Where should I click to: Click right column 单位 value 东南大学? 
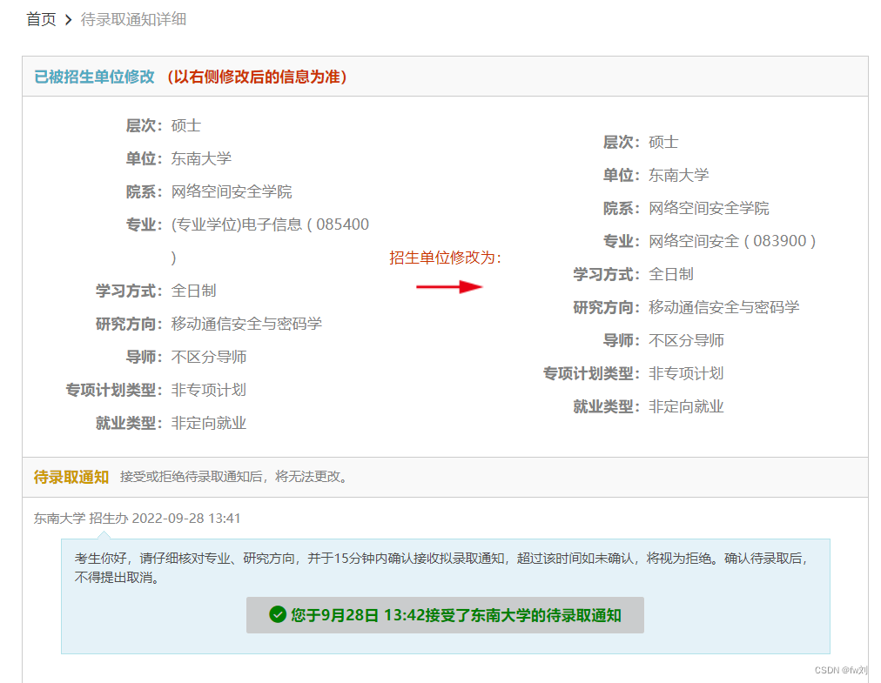tap(678, 175)
